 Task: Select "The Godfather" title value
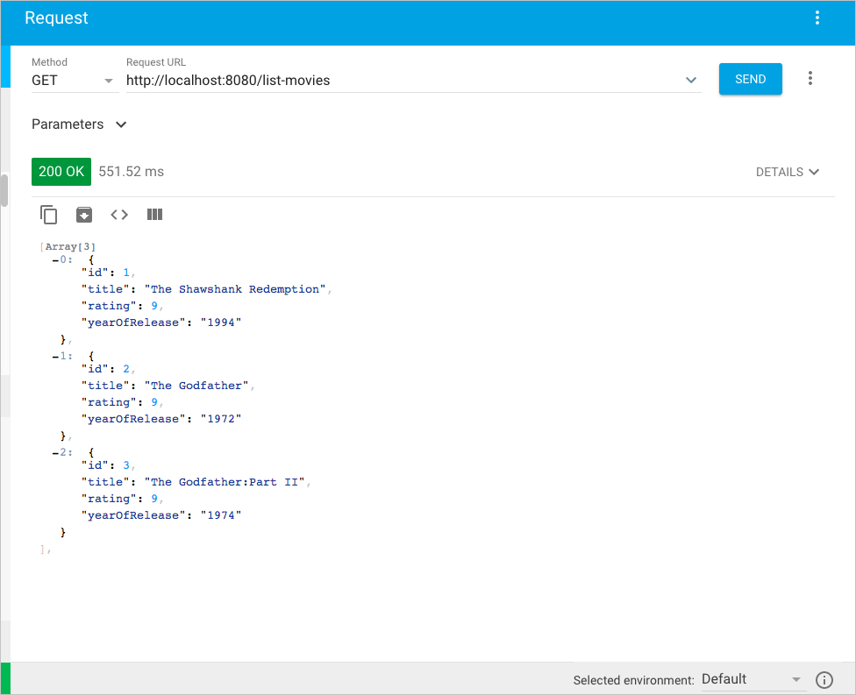[196, 386]
